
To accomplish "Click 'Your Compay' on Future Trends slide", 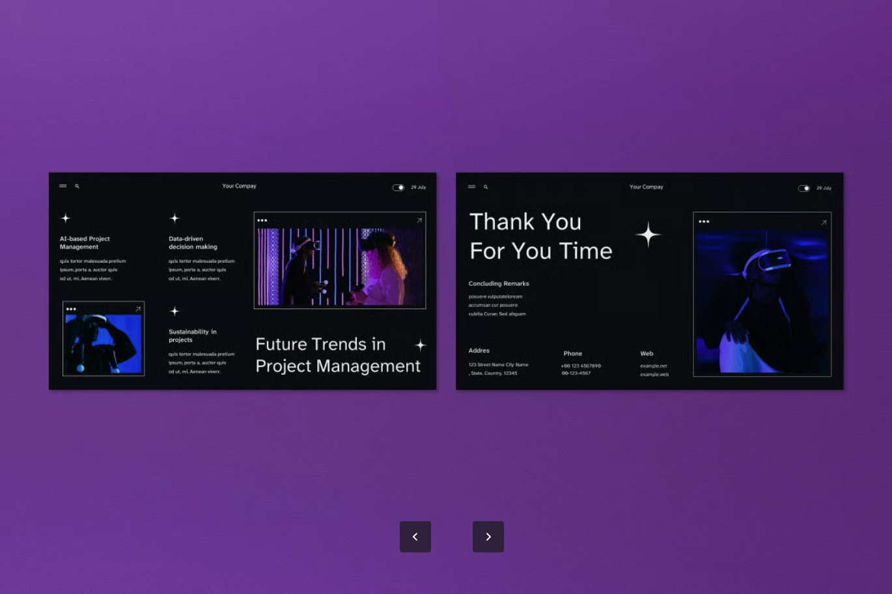I will point(239,186).
